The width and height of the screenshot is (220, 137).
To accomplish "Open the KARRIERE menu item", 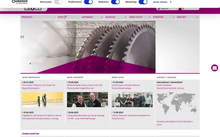I will 158,17.
